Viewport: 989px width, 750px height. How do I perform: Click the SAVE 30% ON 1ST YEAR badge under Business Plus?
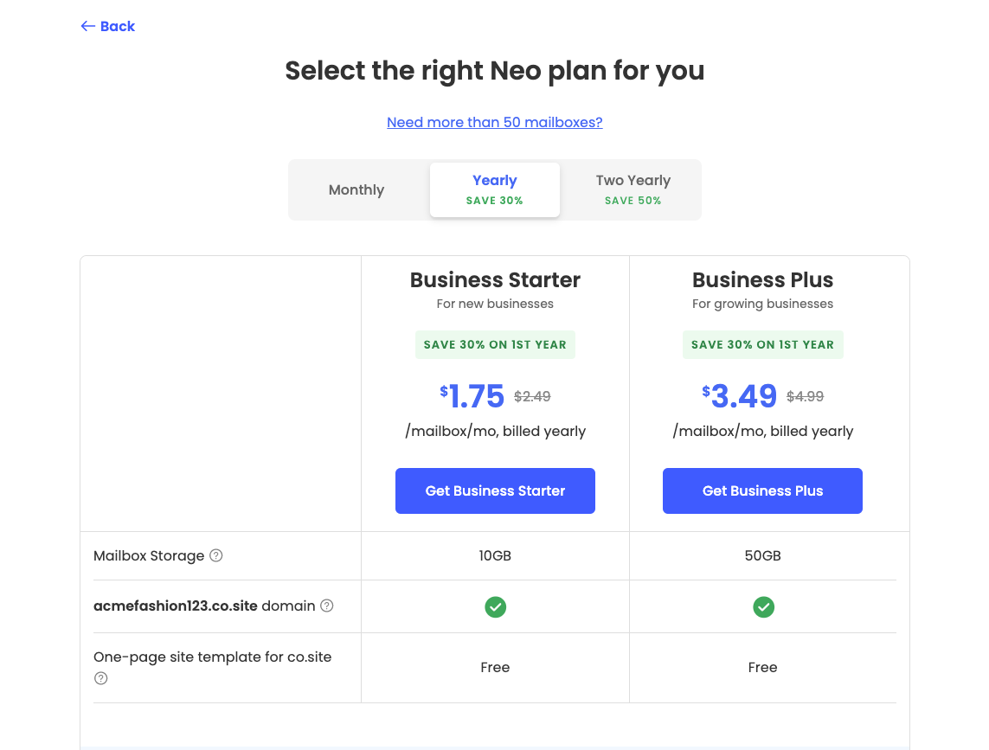(x=762, y=344)
